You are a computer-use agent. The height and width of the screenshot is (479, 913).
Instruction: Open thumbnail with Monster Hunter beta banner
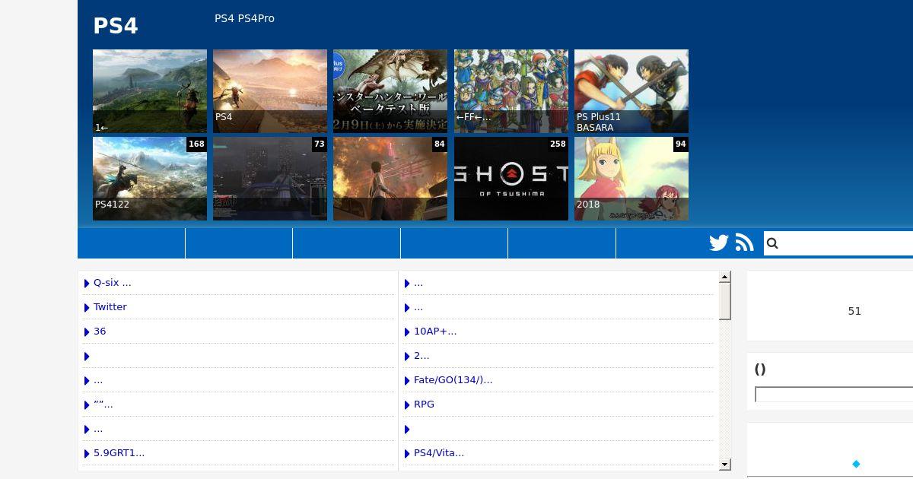(x=390, y=91)
